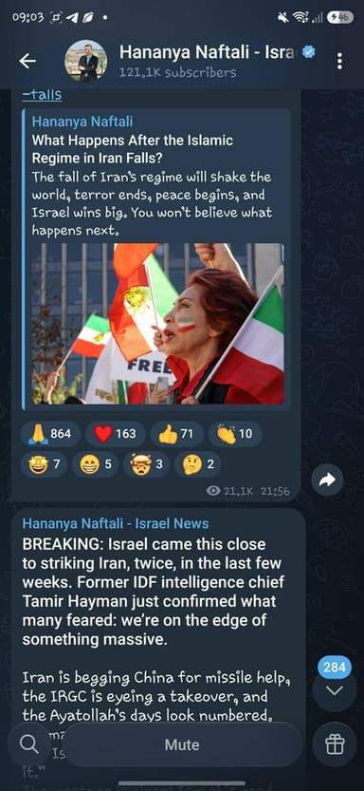Open 'Hananya Naftali - Israel News' sender name

pos(116,523)
